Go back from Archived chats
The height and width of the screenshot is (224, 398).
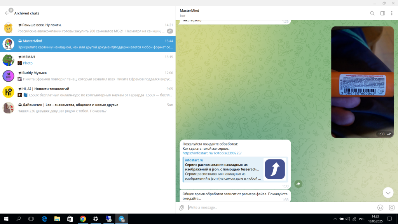(7, 13)
